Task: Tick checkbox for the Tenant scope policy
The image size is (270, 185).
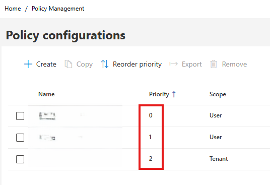Action: tap(20, 159)
